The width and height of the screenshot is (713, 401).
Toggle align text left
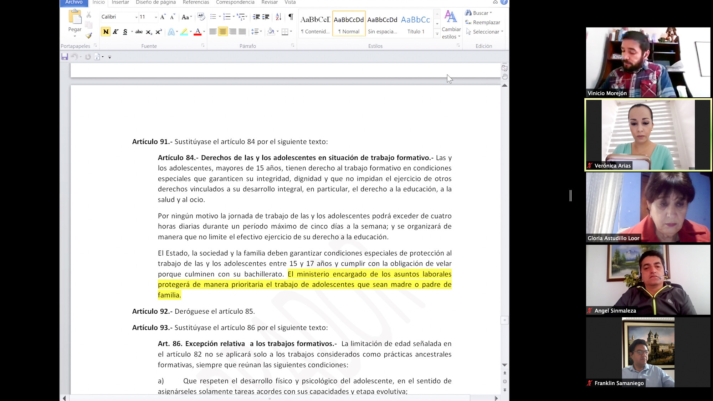[x=213, y=32]
